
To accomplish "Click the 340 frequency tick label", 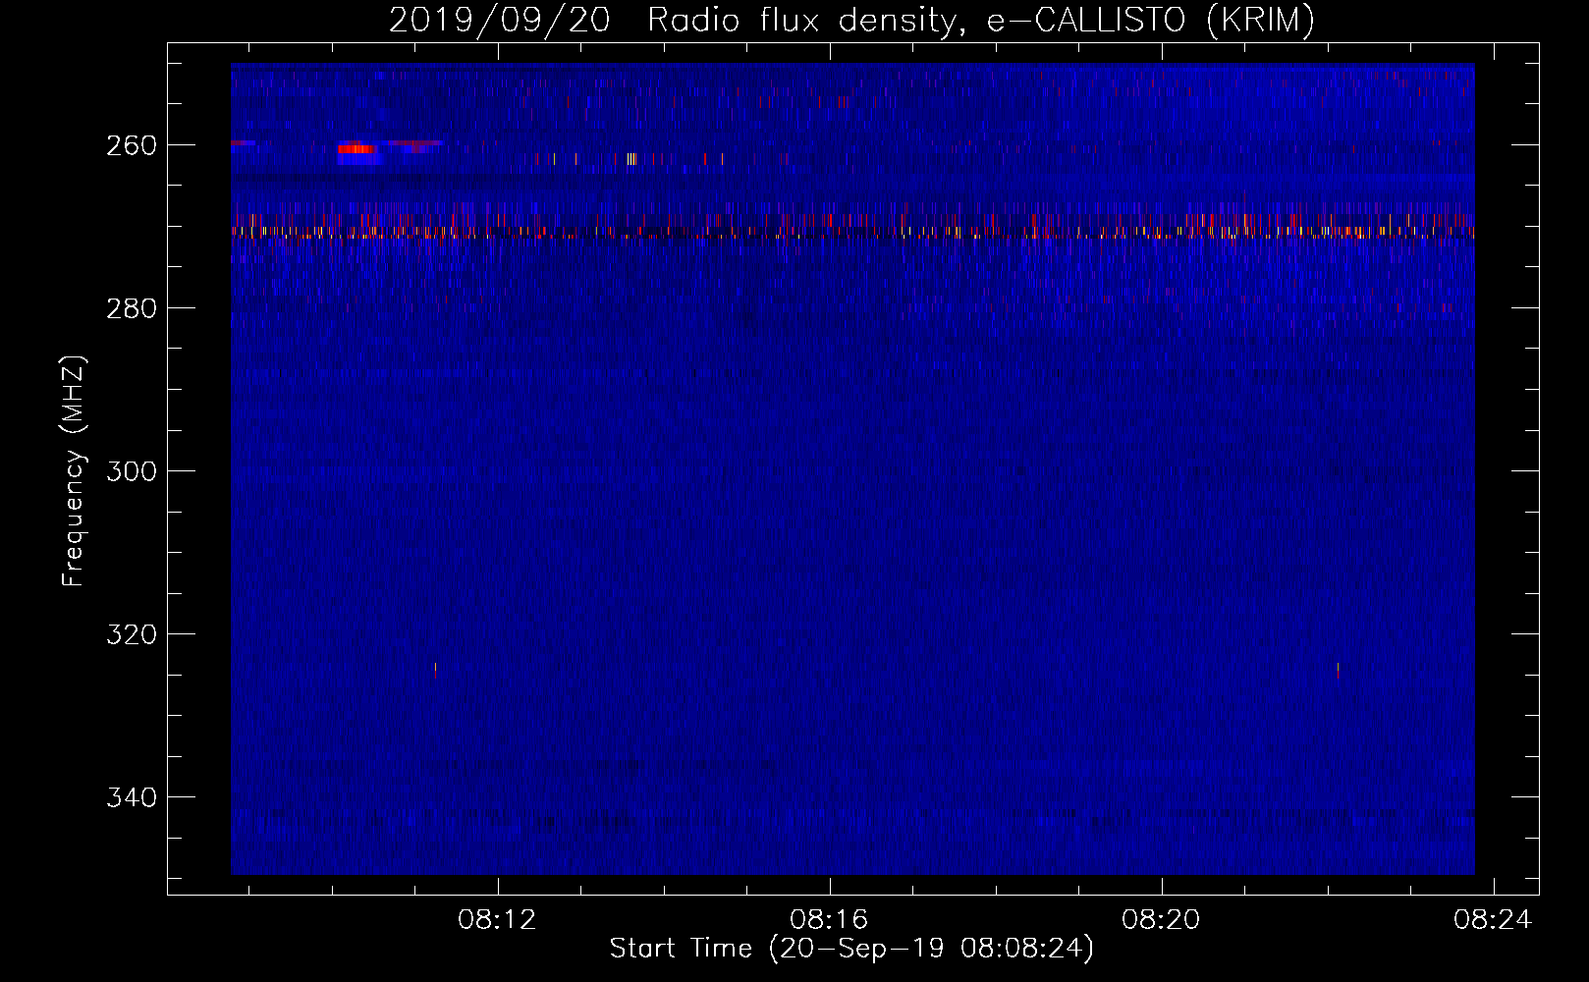I will coord(132,797).
